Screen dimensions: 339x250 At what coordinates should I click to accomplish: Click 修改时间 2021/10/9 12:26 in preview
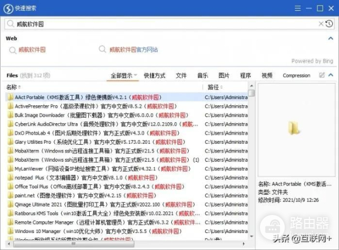[288, 200]
